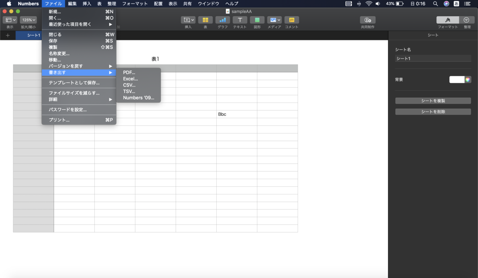Select 新規… in File menu
The height and width of the screenshot is (278, 478).
[79, 12]
